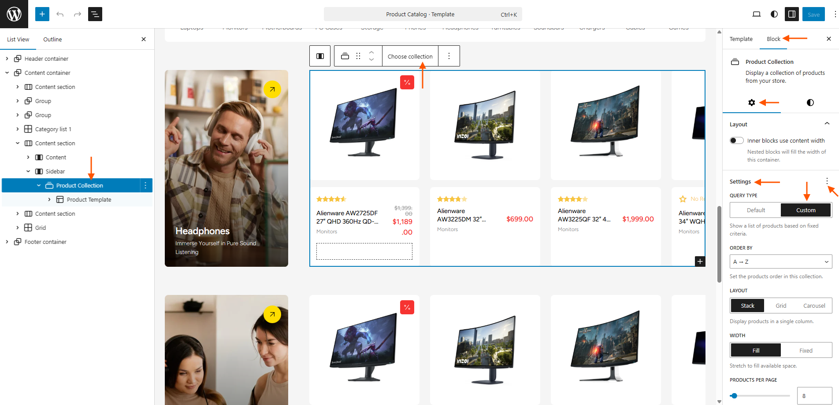The image size is (839, 405).
Task: Expand the Product Template tree item
Action: 49,199
